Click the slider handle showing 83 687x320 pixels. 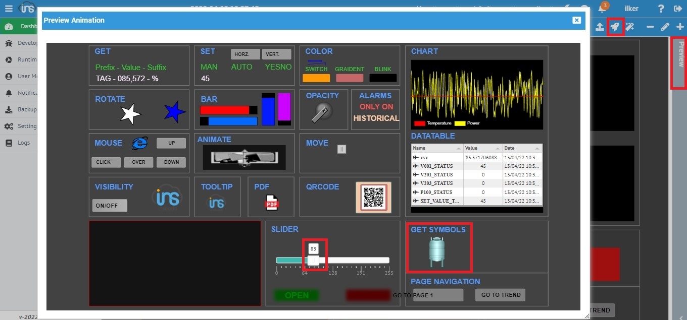(x=313, y=260)
